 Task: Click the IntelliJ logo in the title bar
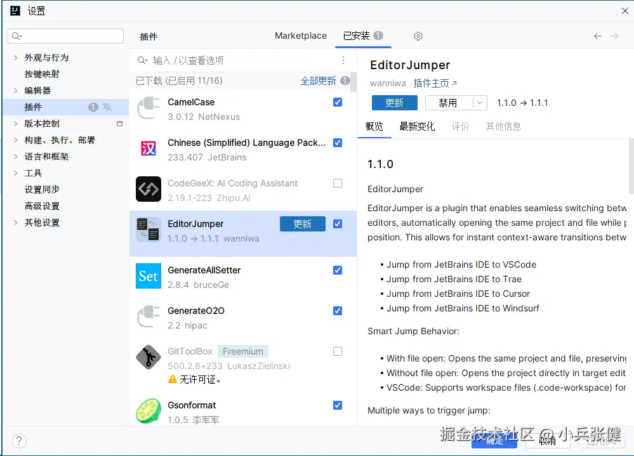[15, 11]
